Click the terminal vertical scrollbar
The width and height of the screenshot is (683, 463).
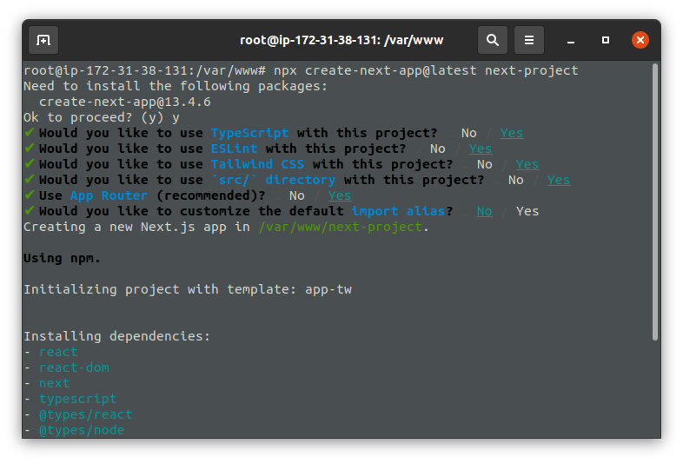(654, 202)
